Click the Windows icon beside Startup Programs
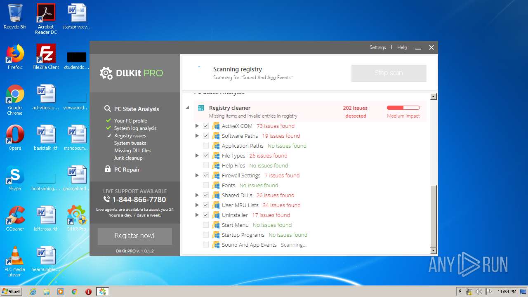 pos(216,235)
